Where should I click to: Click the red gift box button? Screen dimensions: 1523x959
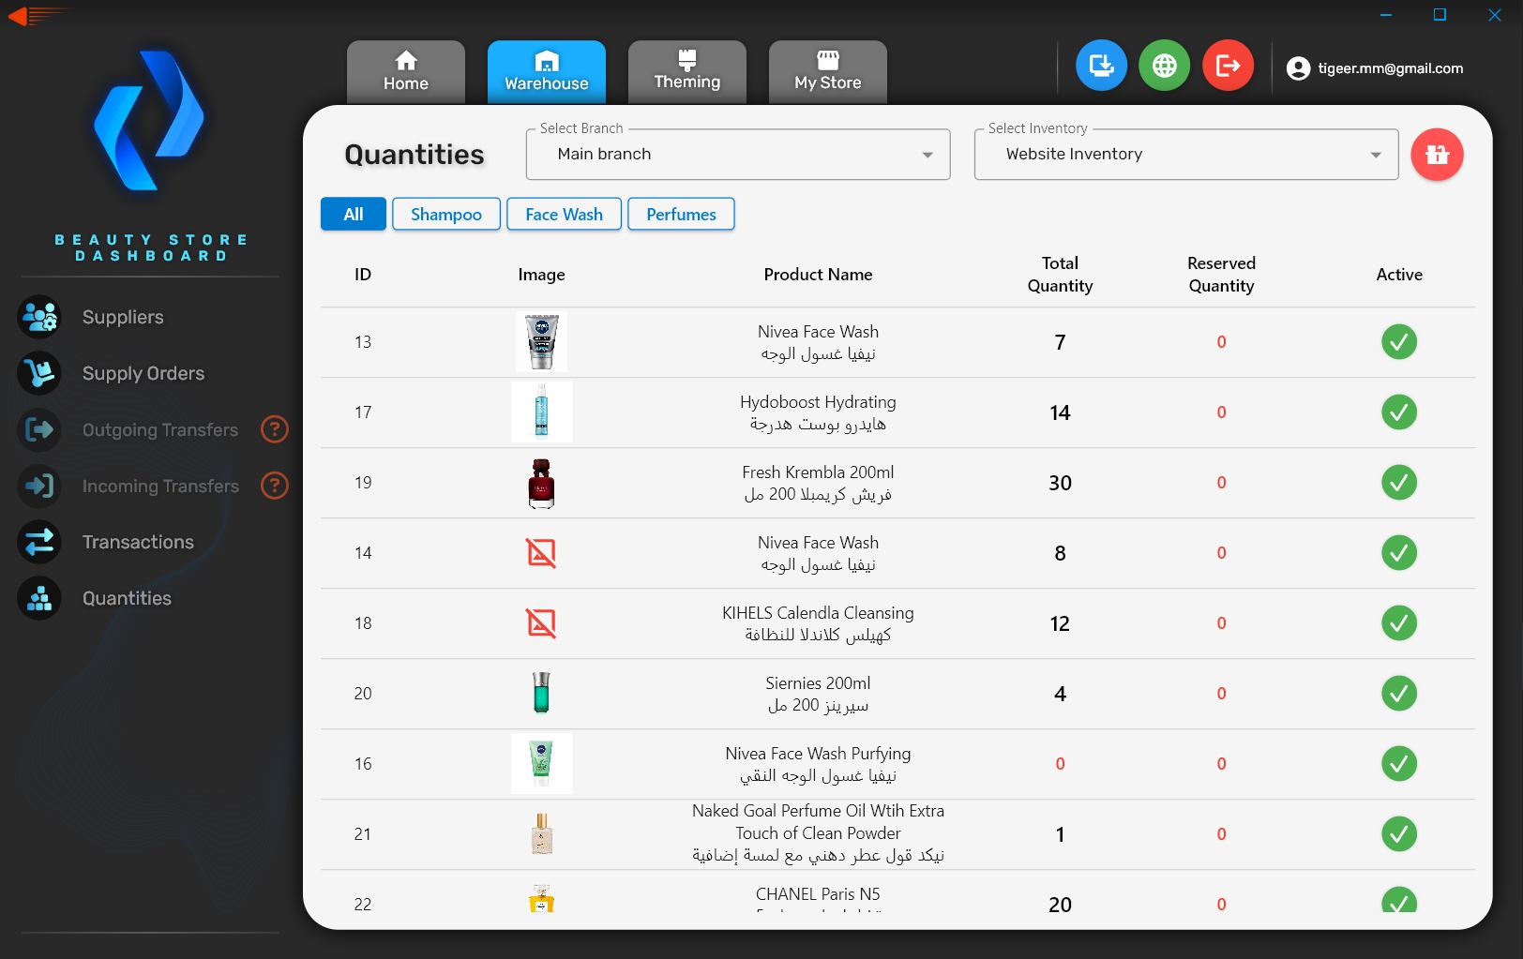pos(1437,155)
